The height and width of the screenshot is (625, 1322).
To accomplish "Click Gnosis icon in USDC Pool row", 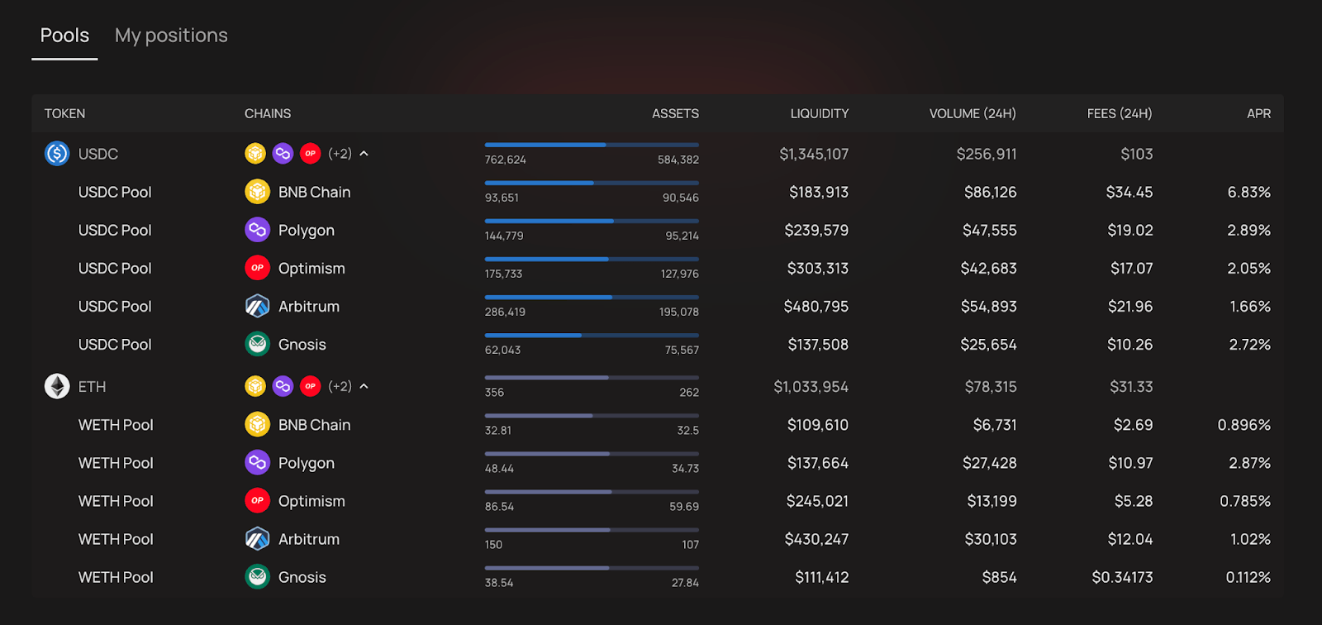I will [x=258, y=344].
